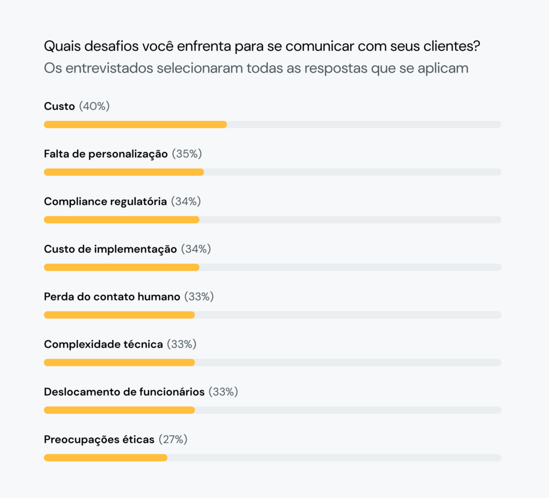549x498 pixels.
Task: Select the 'Perda do contato humano' label
Action: [x=112, y=296]
